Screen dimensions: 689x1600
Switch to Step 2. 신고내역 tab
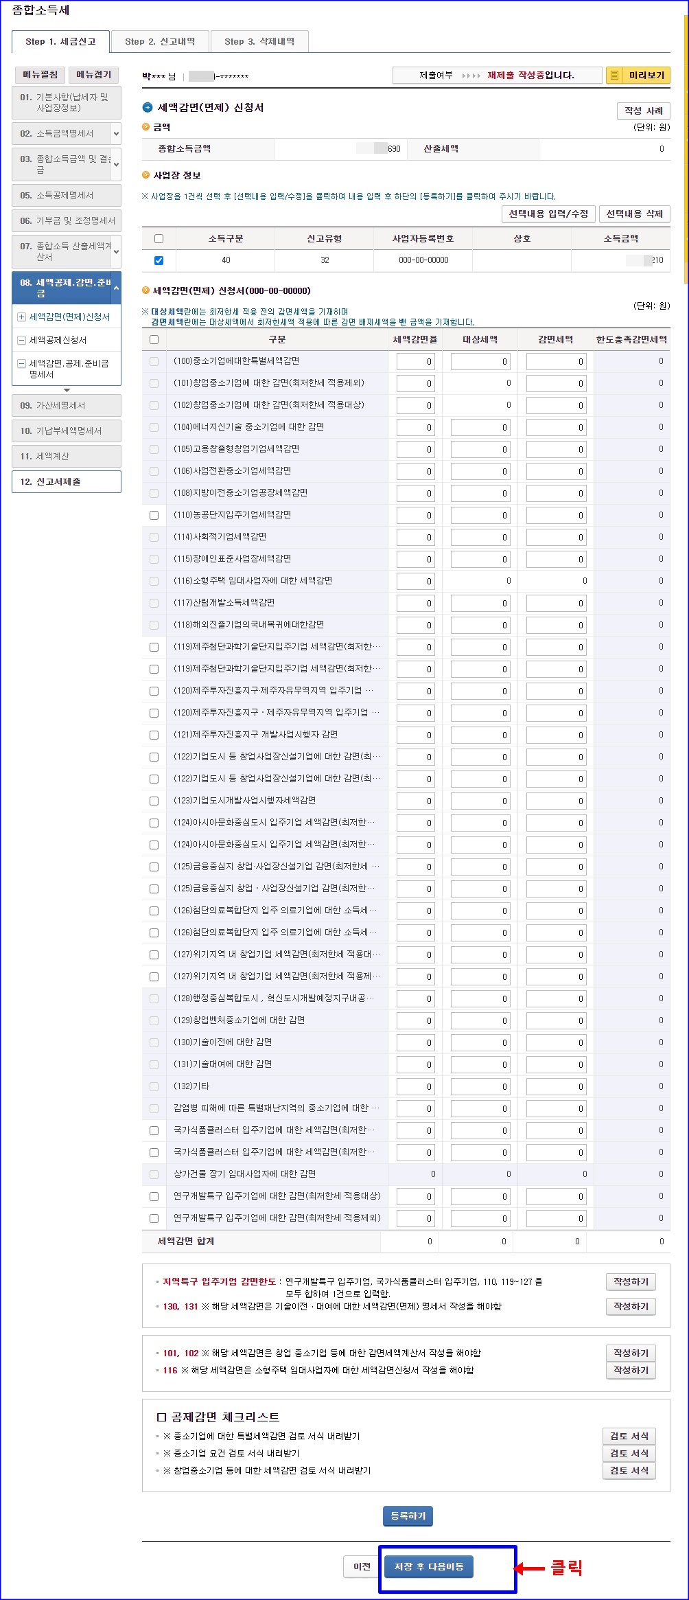click(x=160, y=42)
